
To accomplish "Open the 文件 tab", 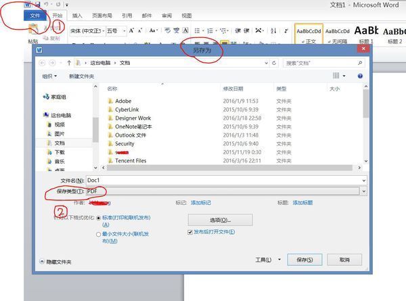I will point(35,16).
